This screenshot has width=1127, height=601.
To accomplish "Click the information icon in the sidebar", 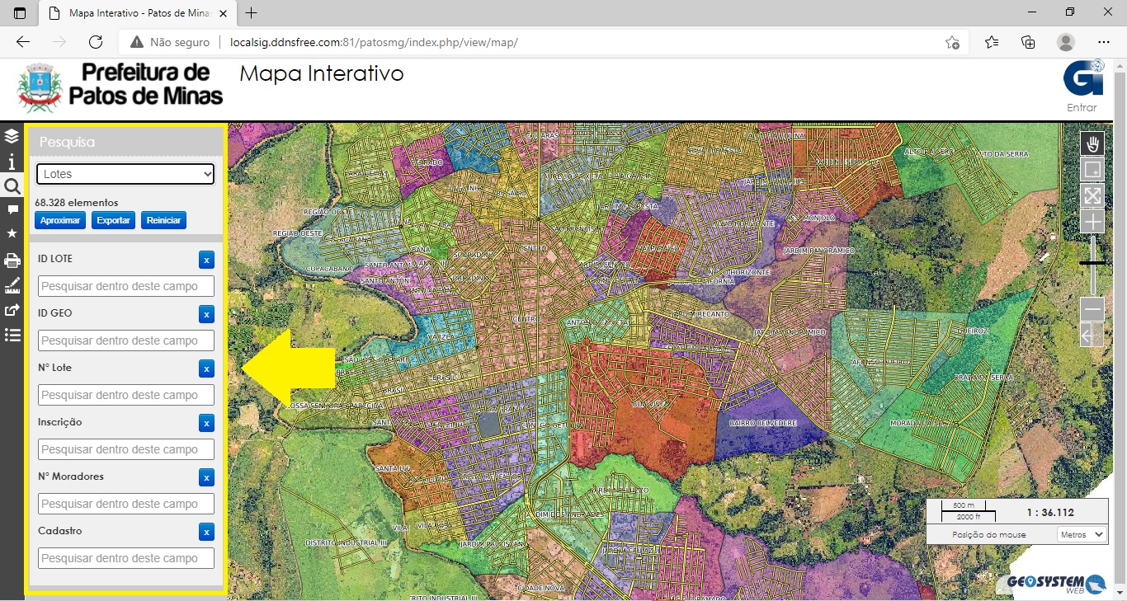I will click(x=12, y=162).
